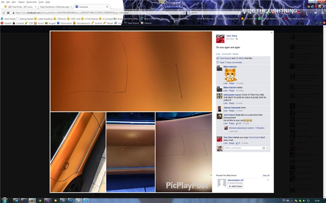Click the camera icon in comment box
326x203 pixels.
(264, 148)
